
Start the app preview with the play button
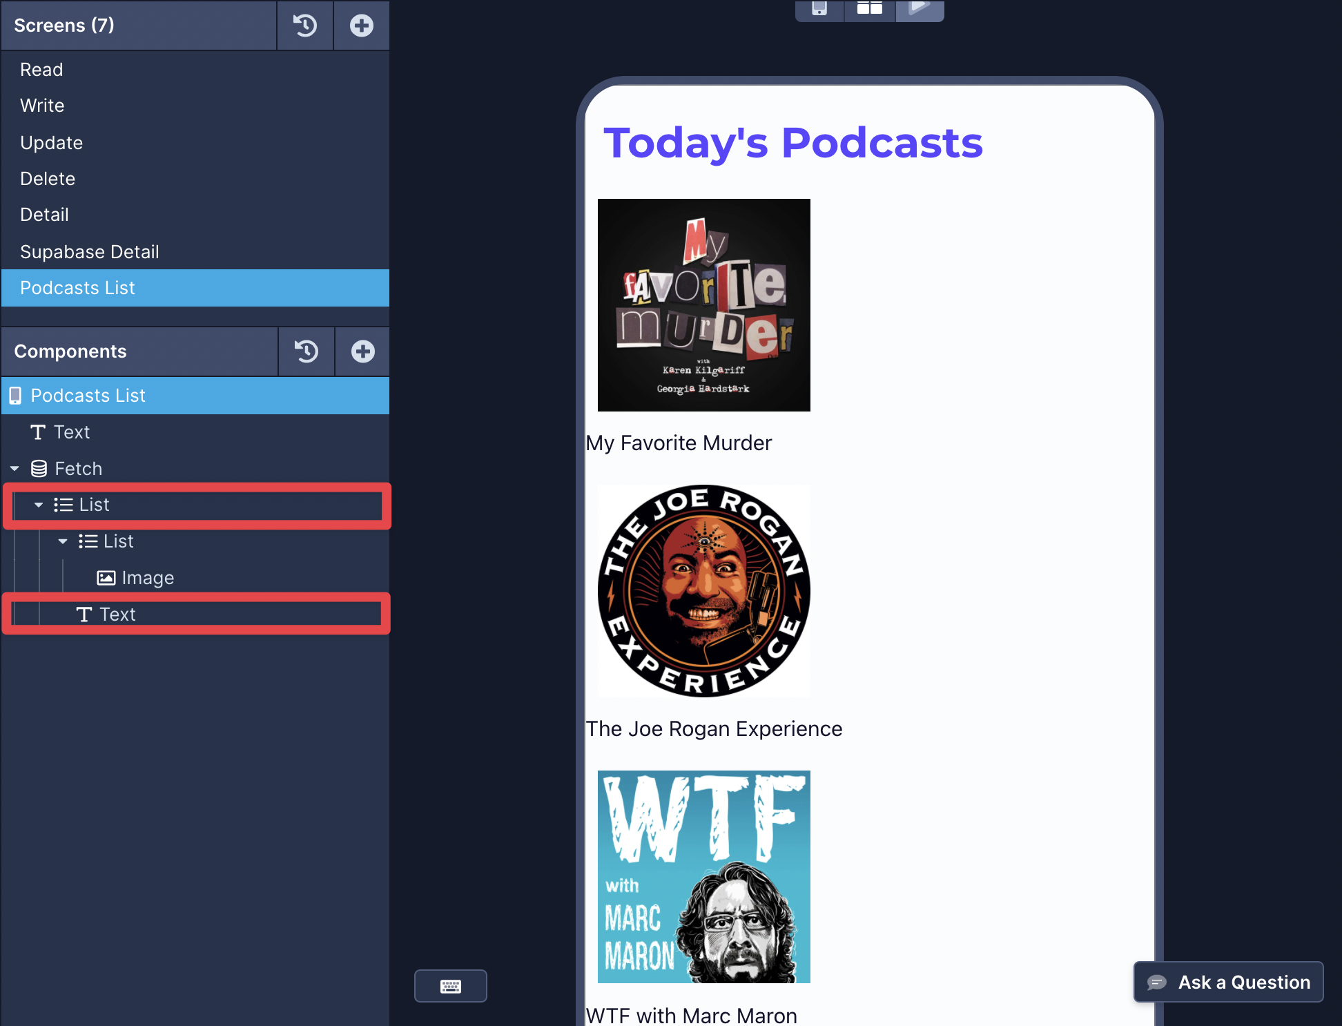click(920, 9)
